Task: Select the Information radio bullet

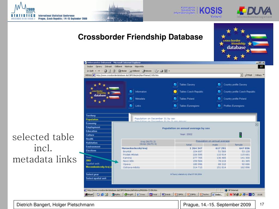Action: click(x=131, y=91)
